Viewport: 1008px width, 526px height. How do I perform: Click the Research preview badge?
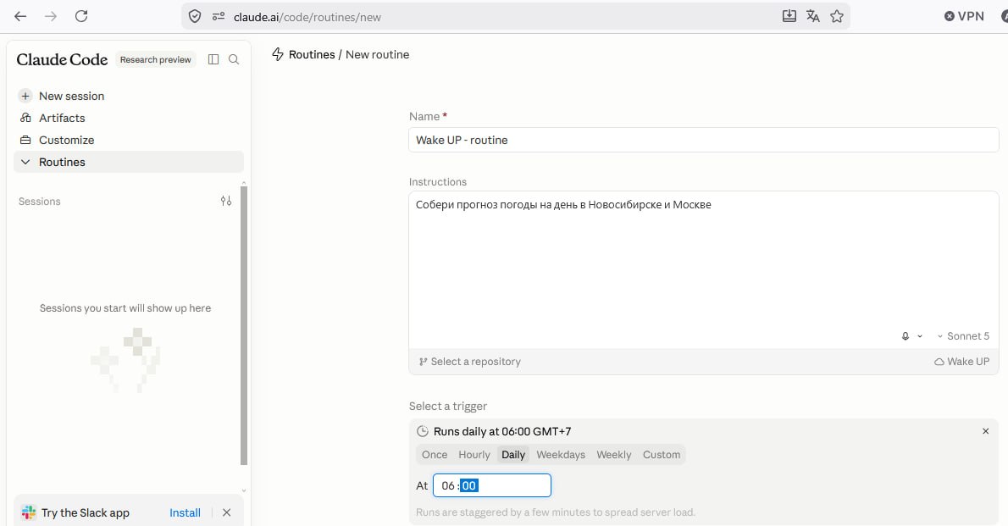[156, 60]
